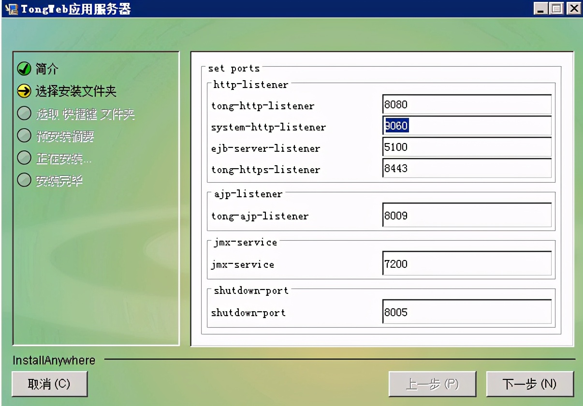Click the 简介 step label
This screenshot has width=583, height=406.
click(47, 69)
